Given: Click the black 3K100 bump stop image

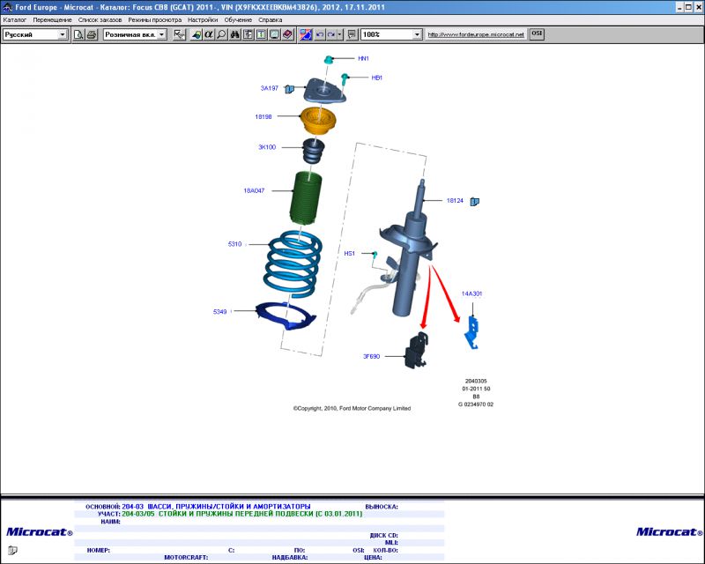Looking at the screenshot, I should pyautogui.click(x=313, y=151).
